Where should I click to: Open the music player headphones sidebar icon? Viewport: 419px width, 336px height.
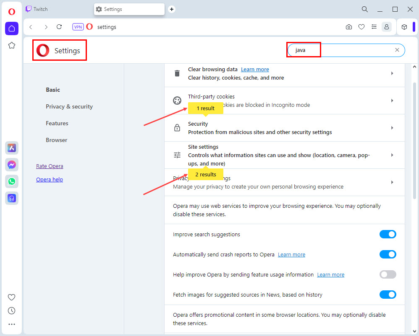12,199
